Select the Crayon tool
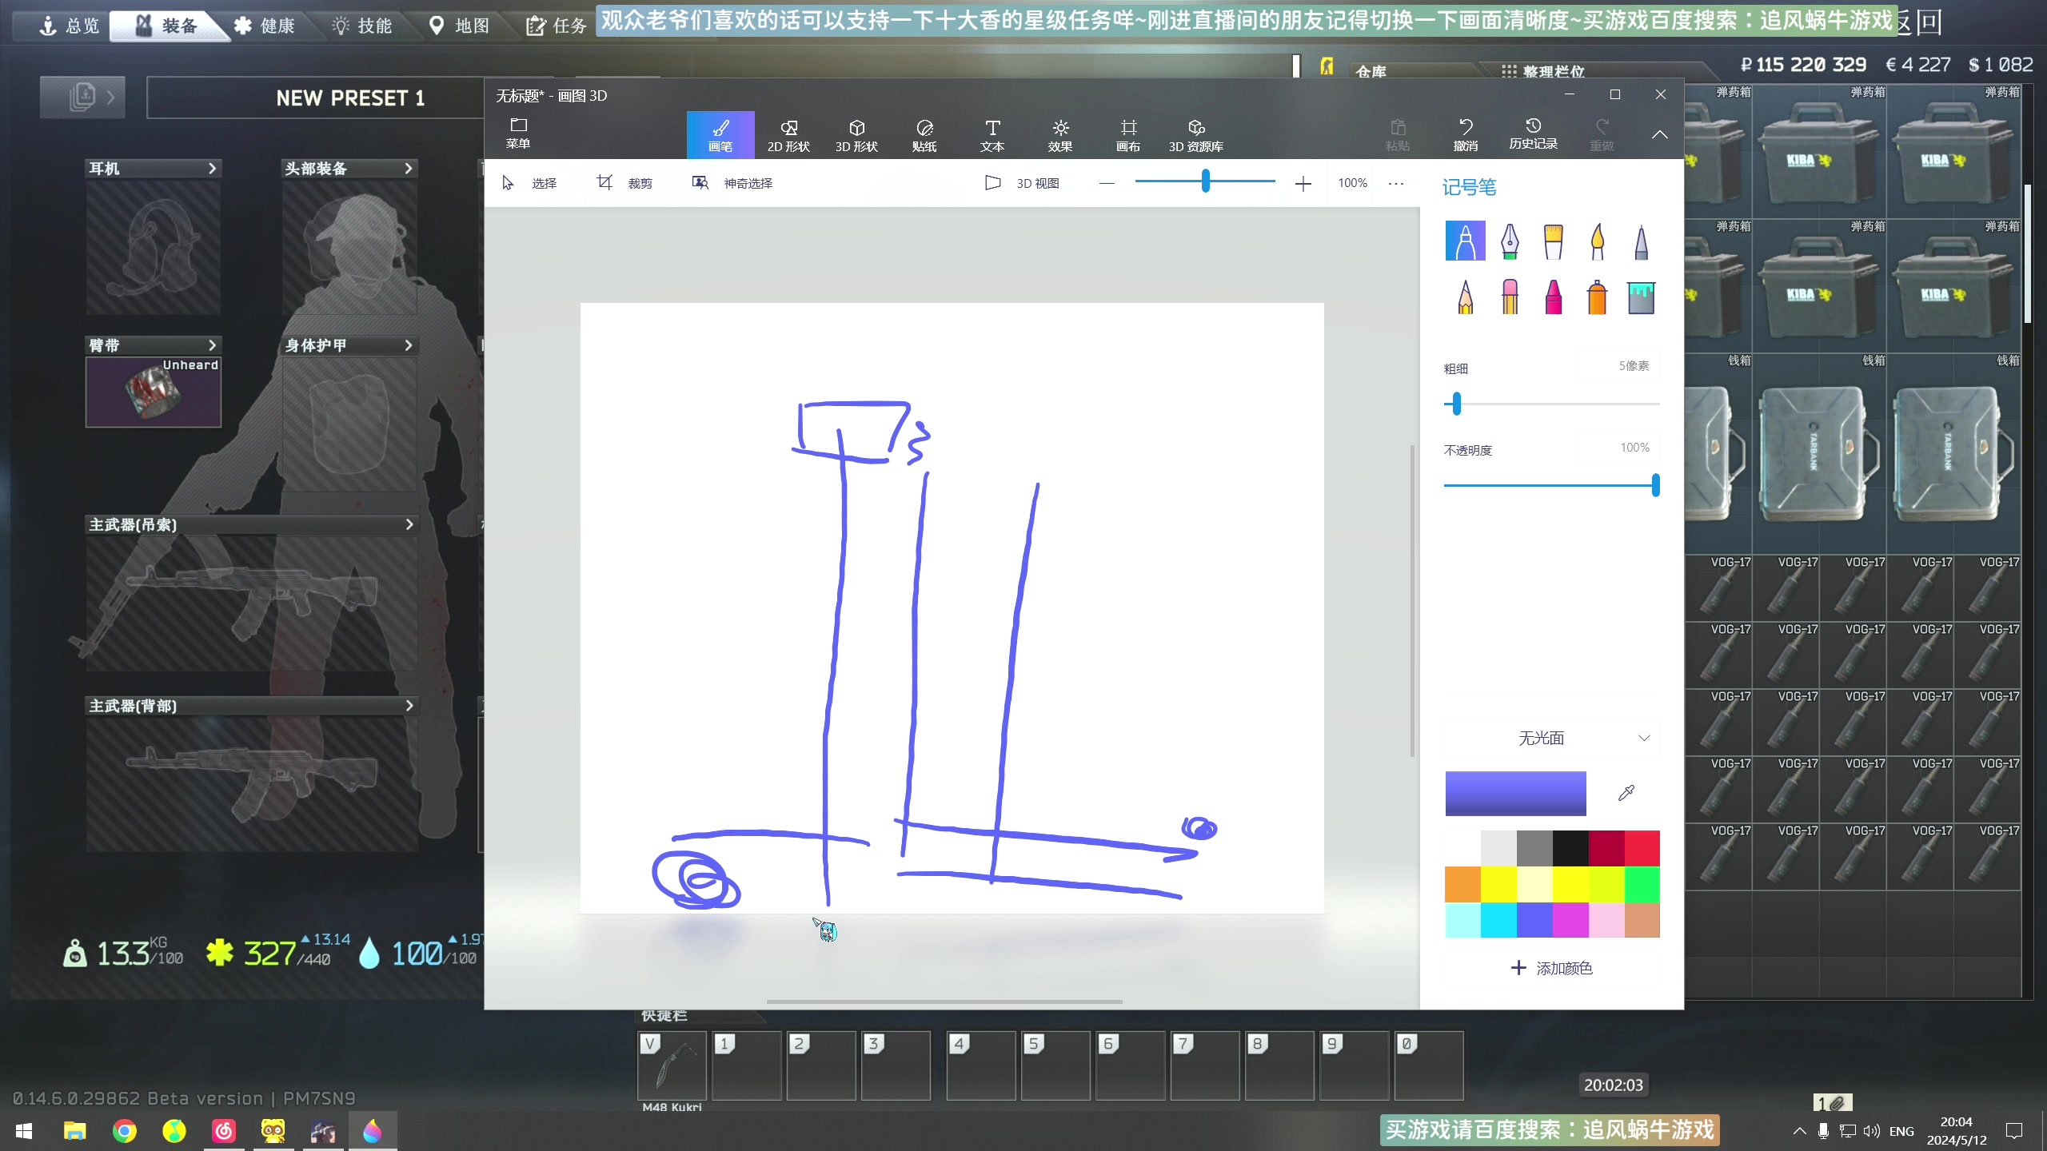Image resolution: width=2047 pixels, height=1151 pixels. [x=1553, y=297]
